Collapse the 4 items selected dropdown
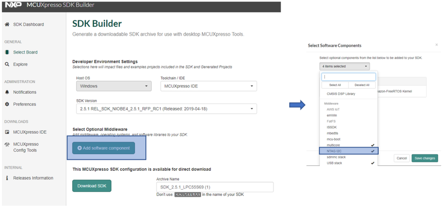 (x=345, y=66)
